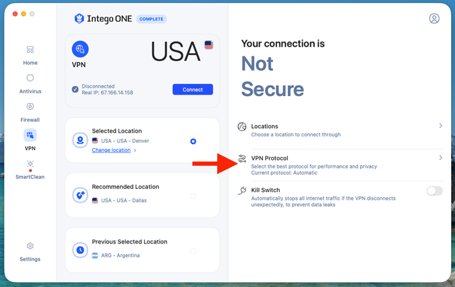This screenshot has height=287, width=455.
Task: Click the COMPLETE plan badge
Action: point(151,19)
